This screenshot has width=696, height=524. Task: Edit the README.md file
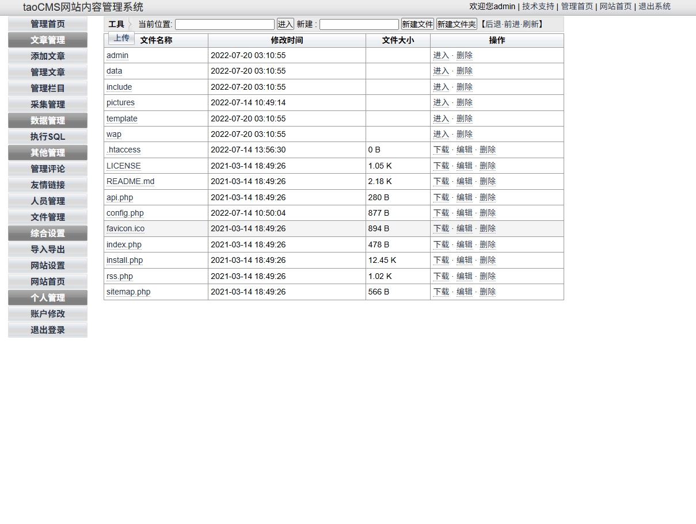(464, 181)
